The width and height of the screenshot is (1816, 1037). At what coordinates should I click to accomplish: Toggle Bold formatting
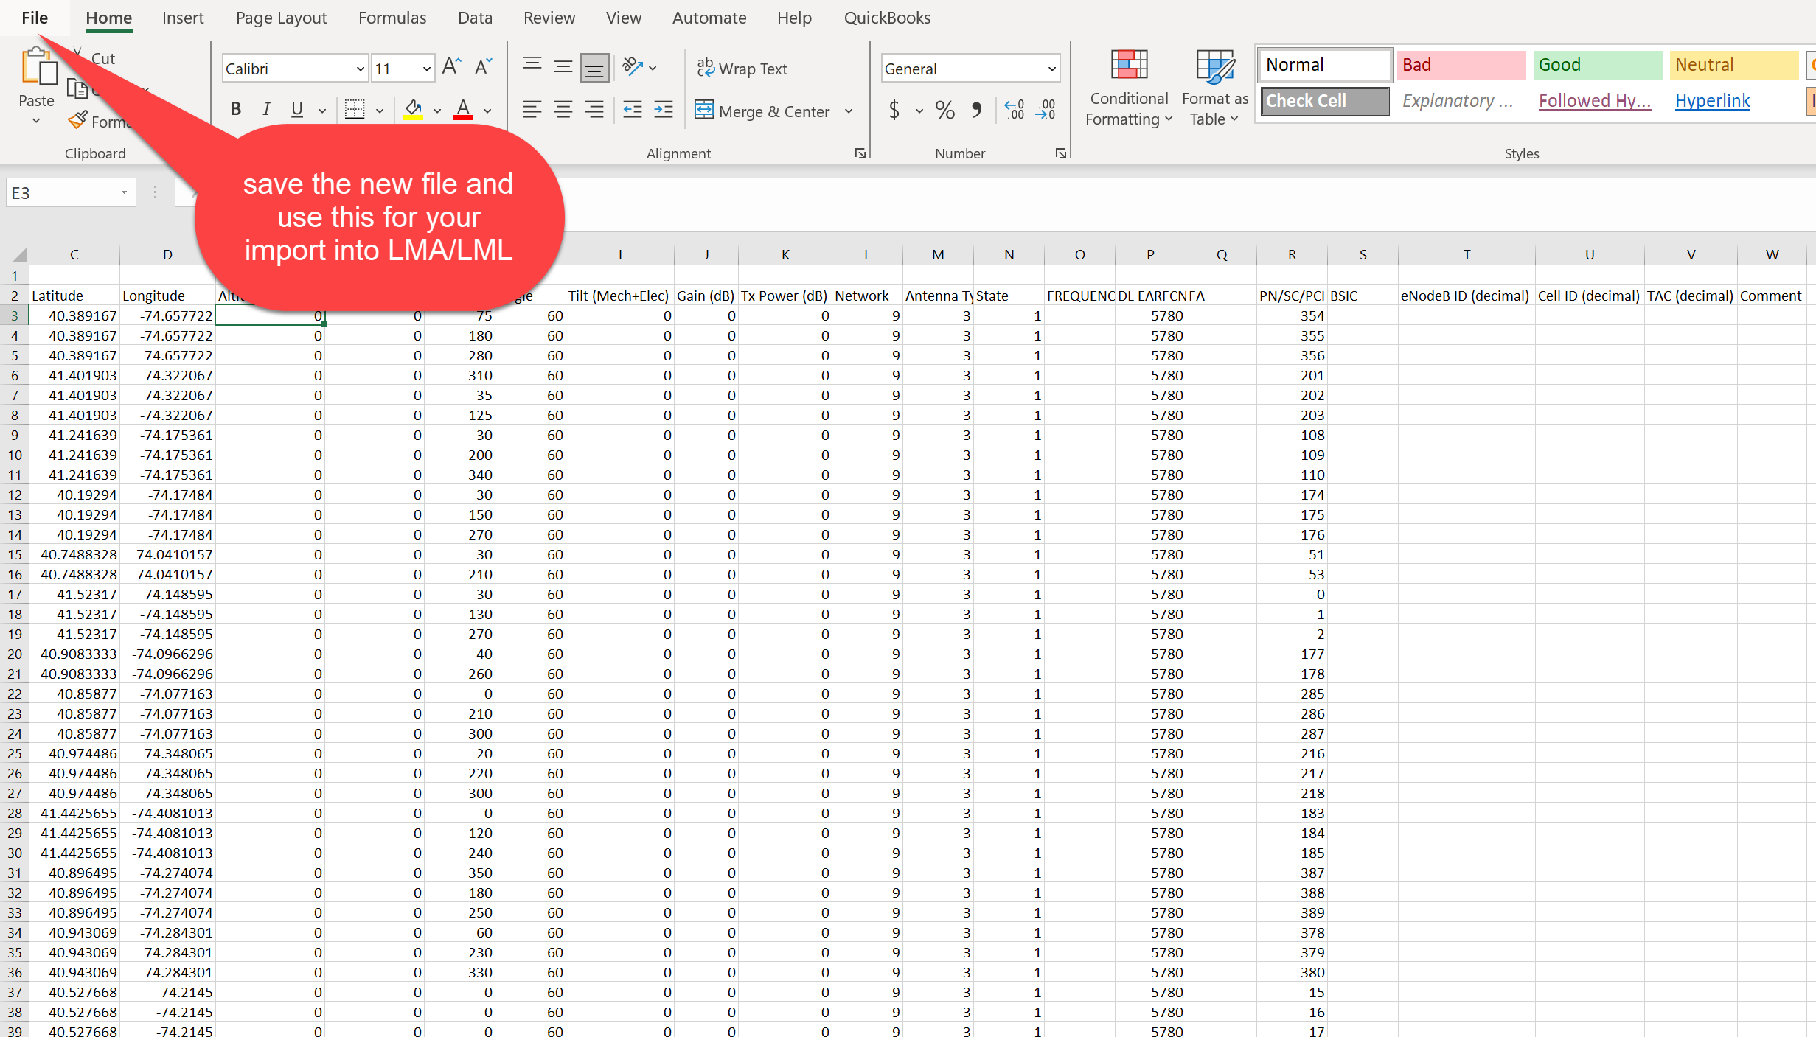tap(236, 110)
